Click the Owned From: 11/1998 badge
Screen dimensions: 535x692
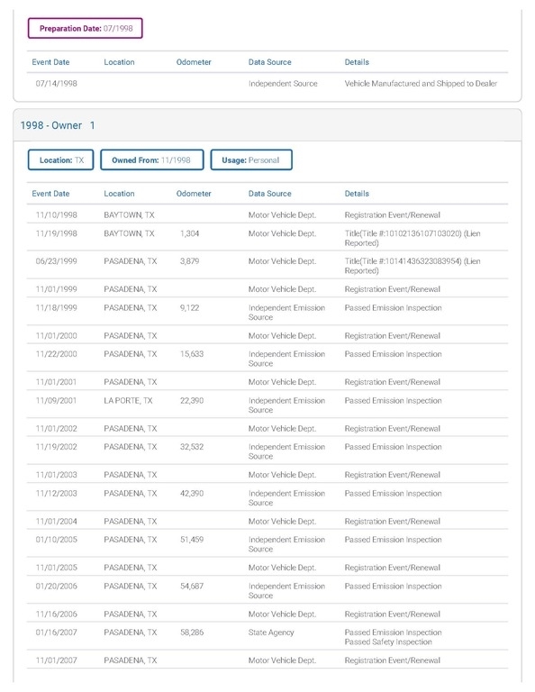[x=151, y=159]
